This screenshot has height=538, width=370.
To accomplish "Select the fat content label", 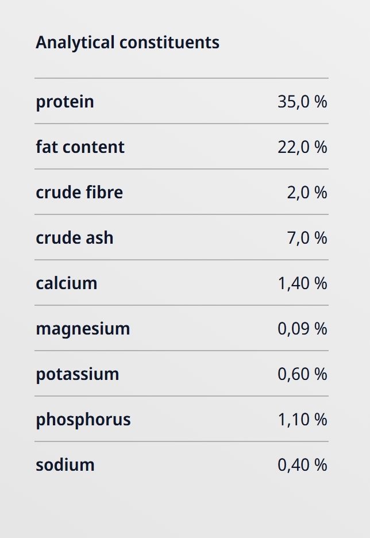I will point(80,147).
